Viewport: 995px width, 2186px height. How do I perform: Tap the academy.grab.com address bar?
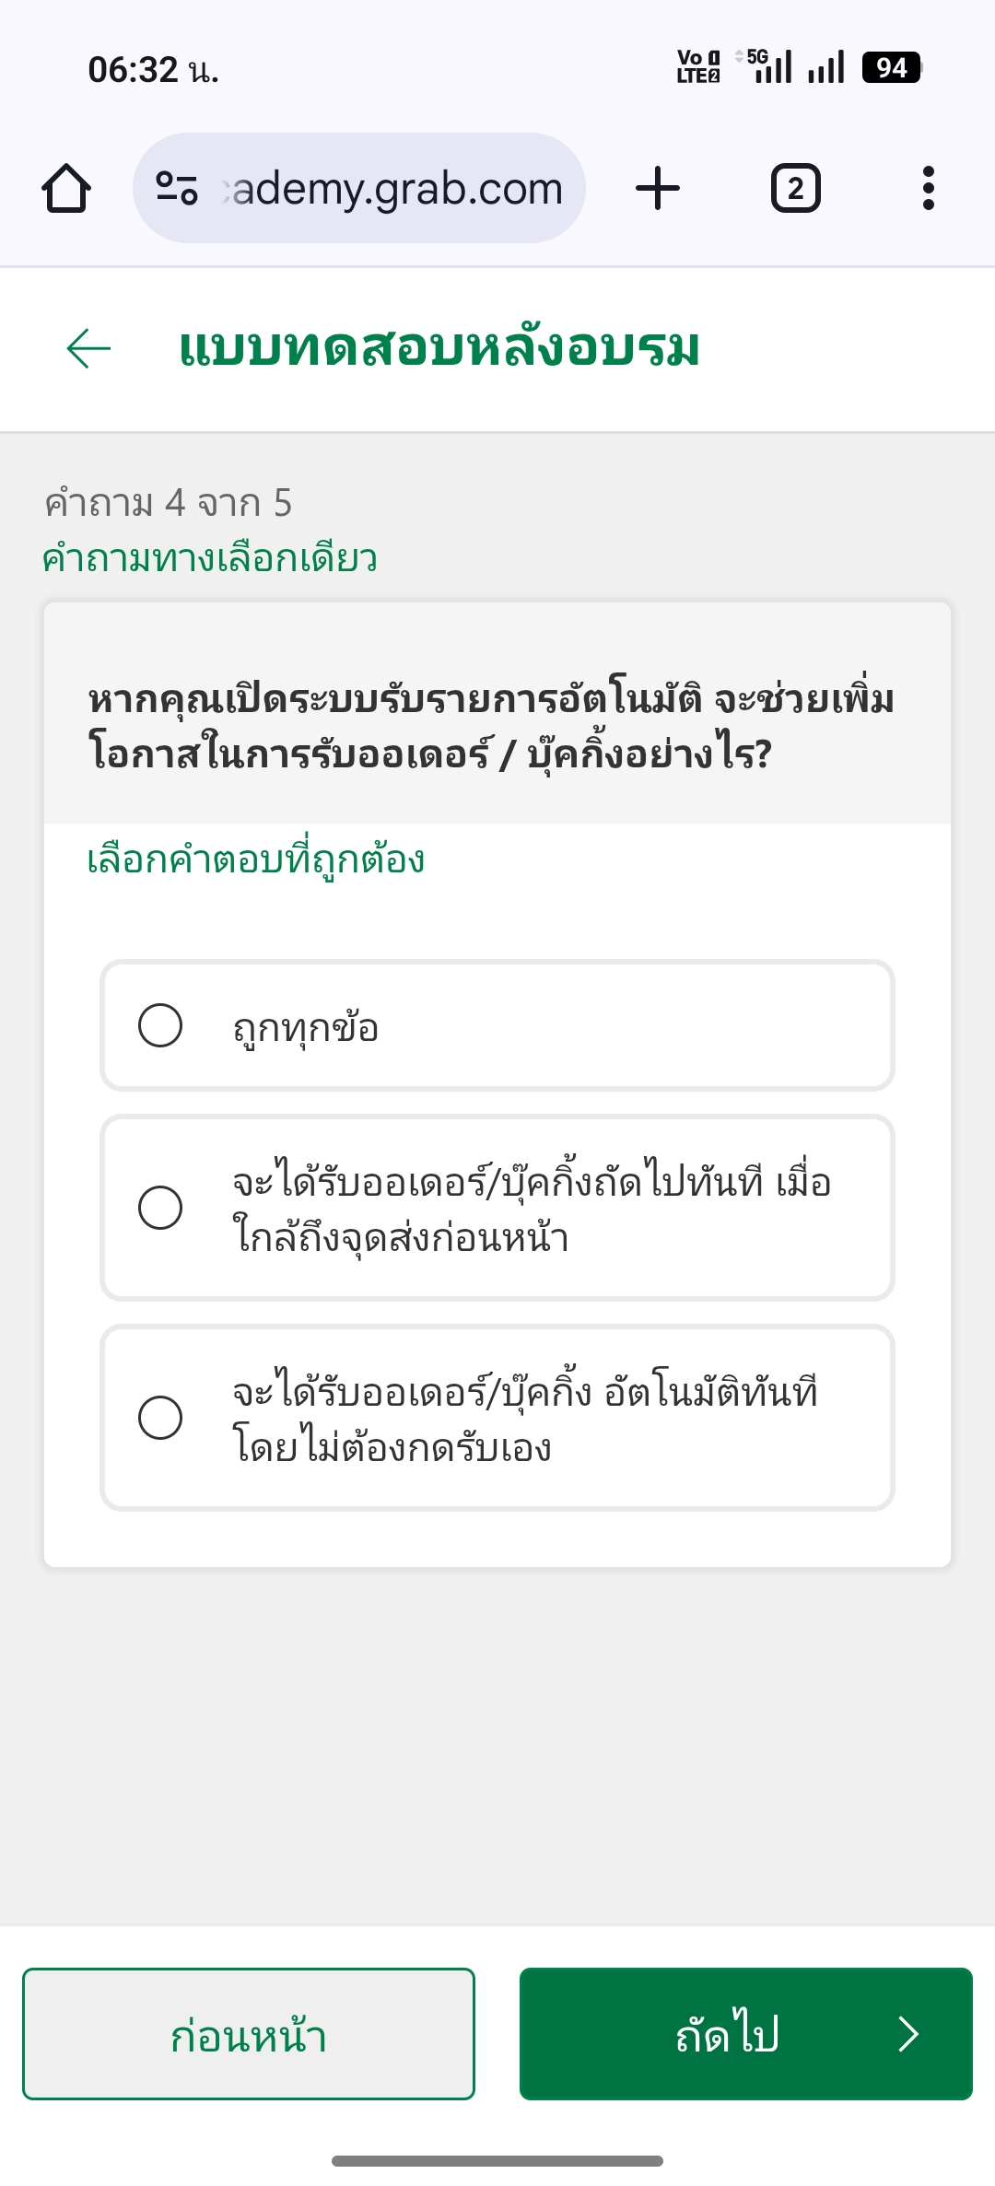click(359, 189)
